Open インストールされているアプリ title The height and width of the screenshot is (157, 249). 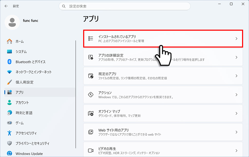pyautogui.click(x=117, y=37)
